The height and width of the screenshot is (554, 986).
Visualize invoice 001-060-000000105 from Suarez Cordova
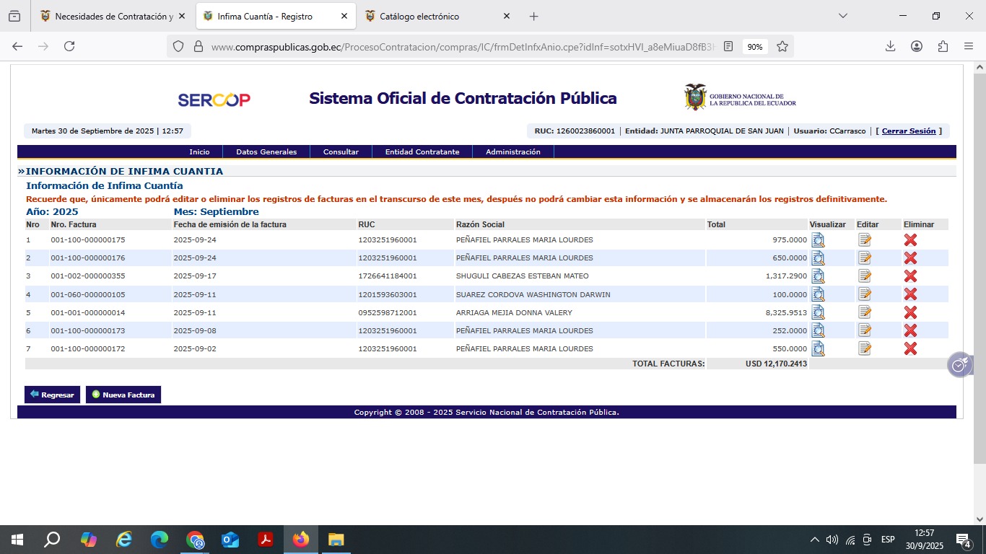(818, 294)
